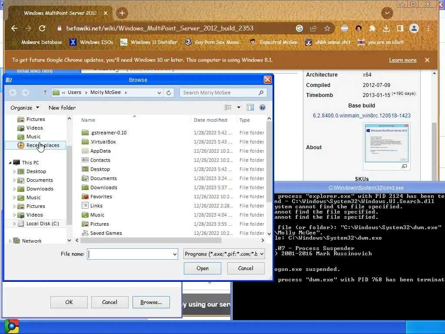445x334 pixels.
Task: Click the cmd.exe window title bar
Action: tap(359, 188)
